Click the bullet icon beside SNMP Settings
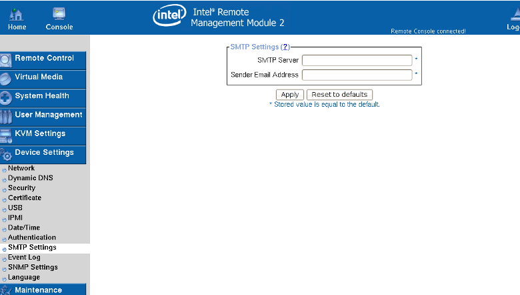Viewport: 520px width, 295px height. 4,269
